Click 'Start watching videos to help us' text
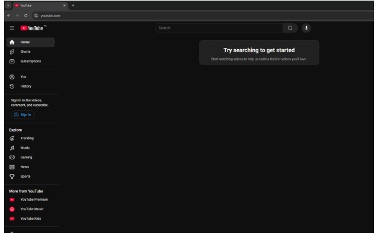Image resolution: width=381 pixels, height=234 pixels. point(259,59)
